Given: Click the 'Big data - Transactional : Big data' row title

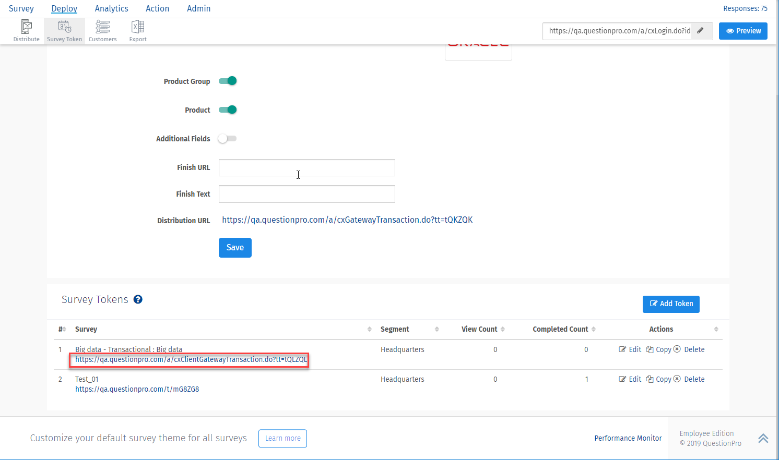Looking at the screenshot, I should pos(128,349).
